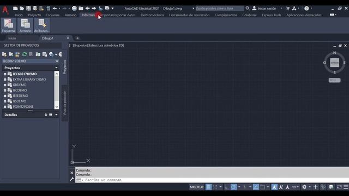
Task: Click the MODELO space button
Action: (x=196, y=187)
